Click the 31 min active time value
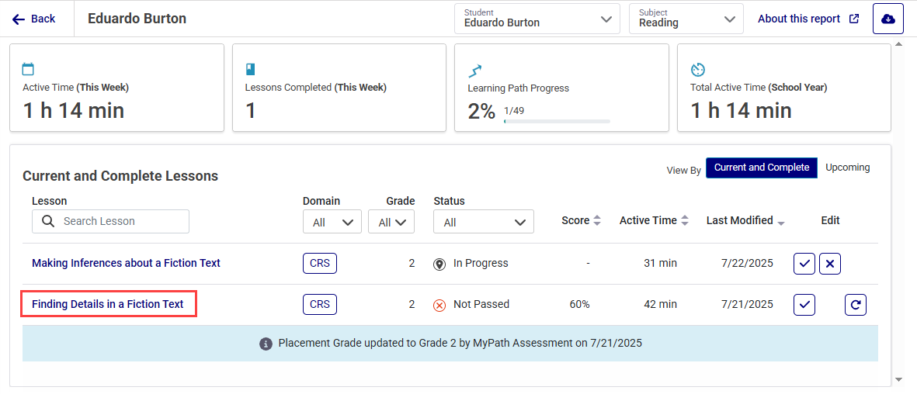Viewport: 917px width, 394px height. tap(660, 264)
